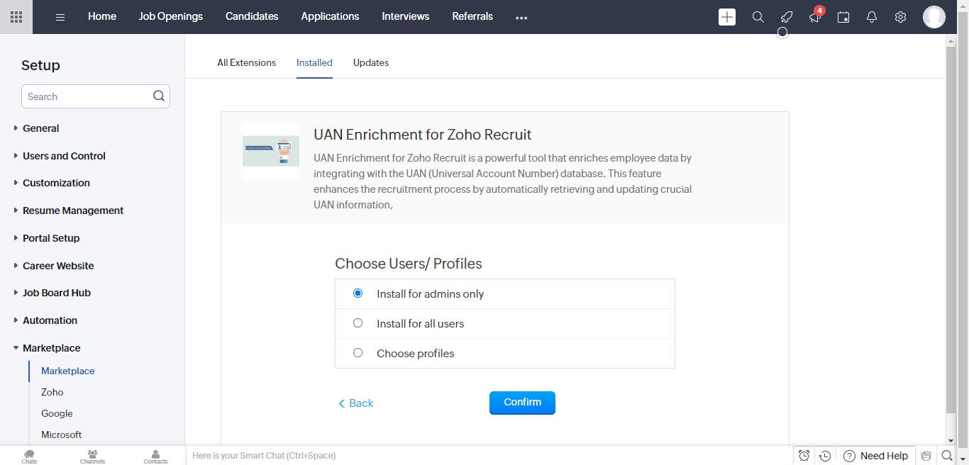Open the user profile avatar
This screenshot has width=969, height=465.
[934, 17]
